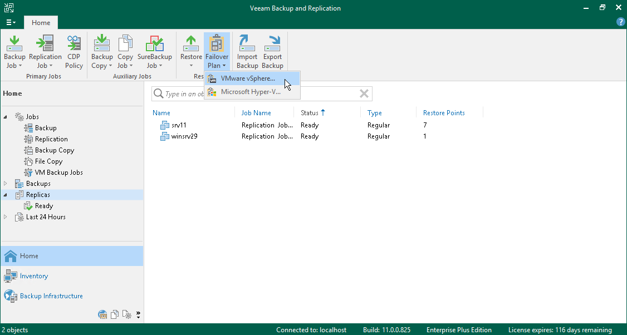Open the SureBackup Job ribbon button
The width and height of the screenshot is (627, 335).
(x=154, y=52)
